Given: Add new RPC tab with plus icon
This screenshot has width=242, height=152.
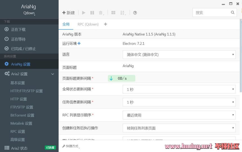Looking at the screenshot, I should (106, 24).
